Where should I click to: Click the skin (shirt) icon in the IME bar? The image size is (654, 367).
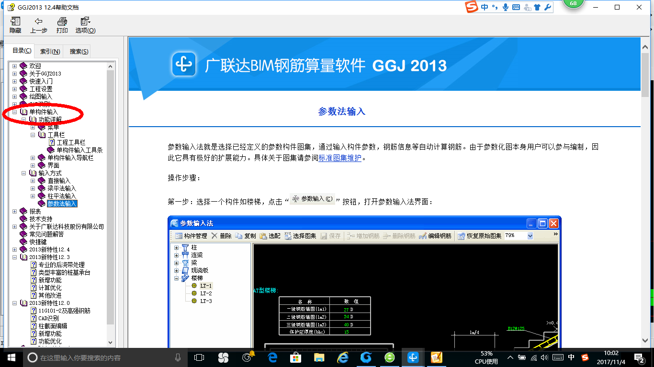coord(536,7)
